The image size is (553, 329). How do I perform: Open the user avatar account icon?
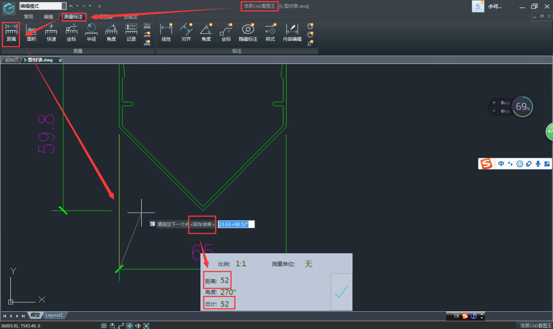tap(478, 6)
